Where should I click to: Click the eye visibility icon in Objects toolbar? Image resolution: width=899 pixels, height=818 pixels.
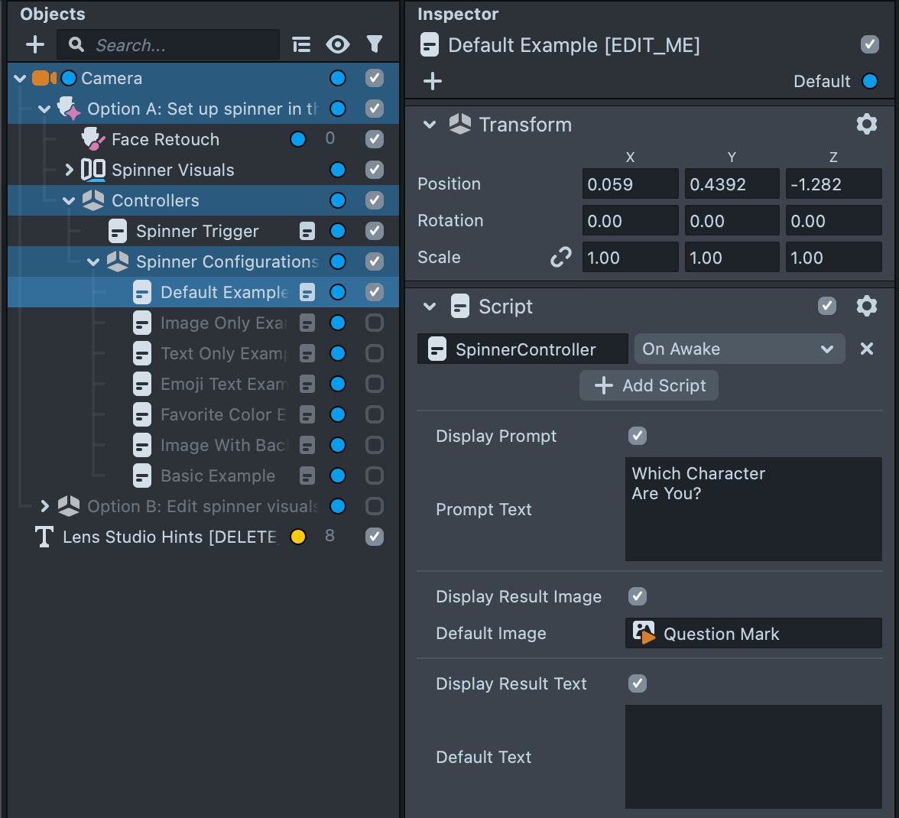pos(337,44)
